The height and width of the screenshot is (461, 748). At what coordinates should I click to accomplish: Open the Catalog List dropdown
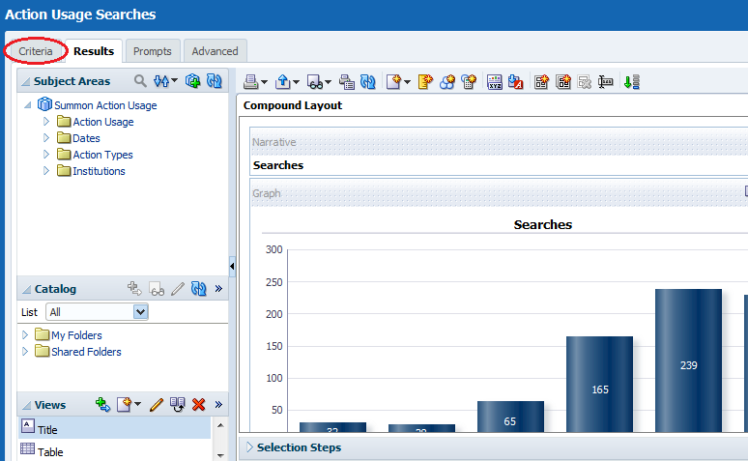(x=140, y=312)
